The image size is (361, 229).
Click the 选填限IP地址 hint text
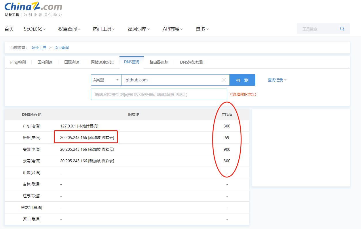[243, 94]
